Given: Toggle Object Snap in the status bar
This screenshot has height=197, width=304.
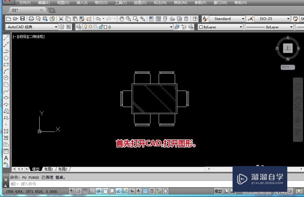Looking at the screenshot, I should pyautogui.click(x=105, y=191).
